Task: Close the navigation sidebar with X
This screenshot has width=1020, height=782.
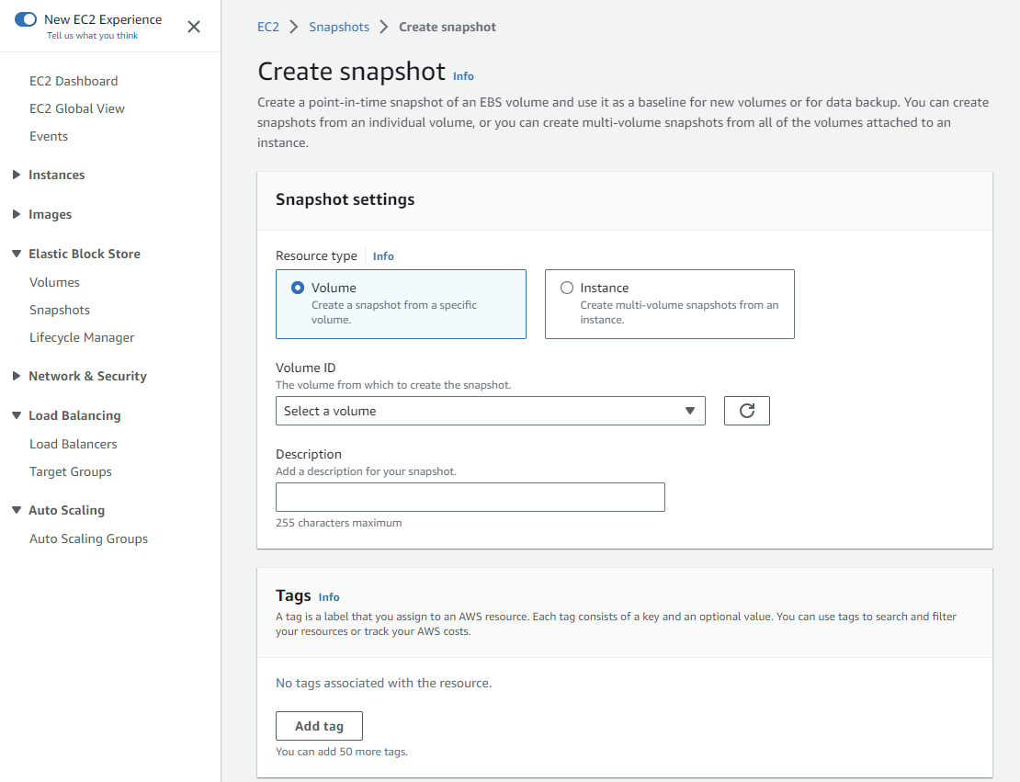Action: coord(194,27)
